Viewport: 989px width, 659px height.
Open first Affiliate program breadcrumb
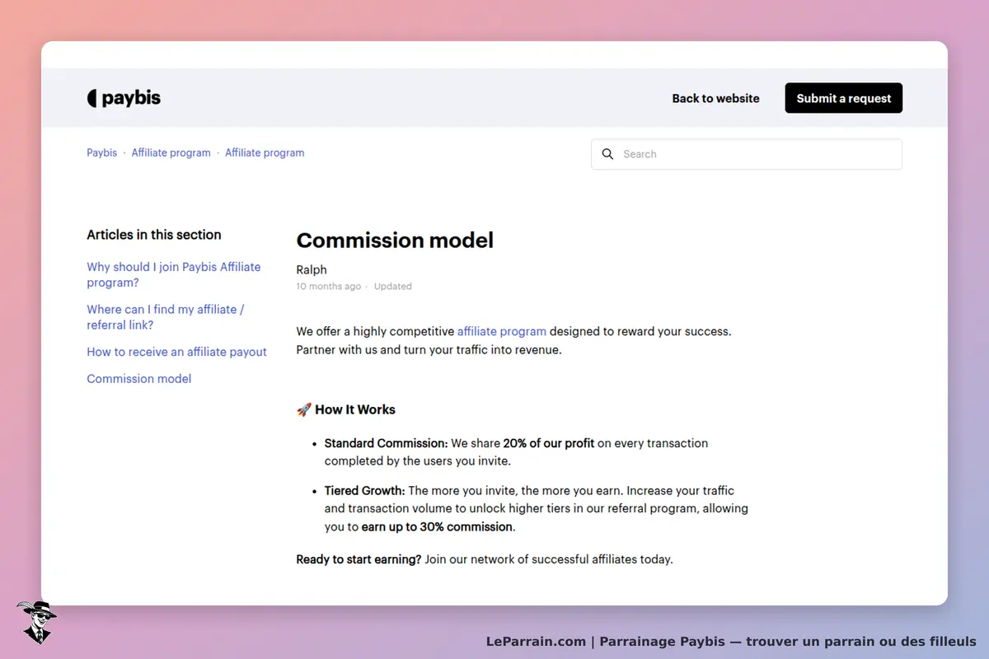pos(171,152)
